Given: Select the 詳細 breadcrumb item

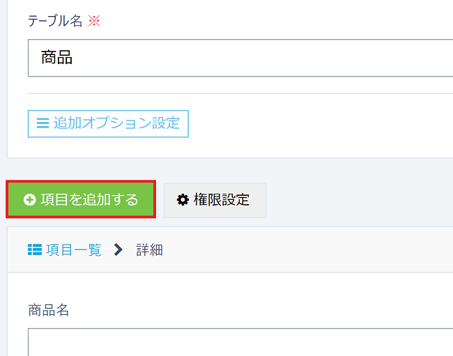Looking at the screenshot, I should click(150, 249).
